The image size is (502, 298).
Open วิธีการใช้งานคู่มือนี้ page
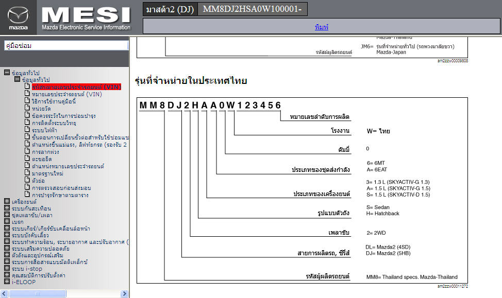(x=54, y=101)
